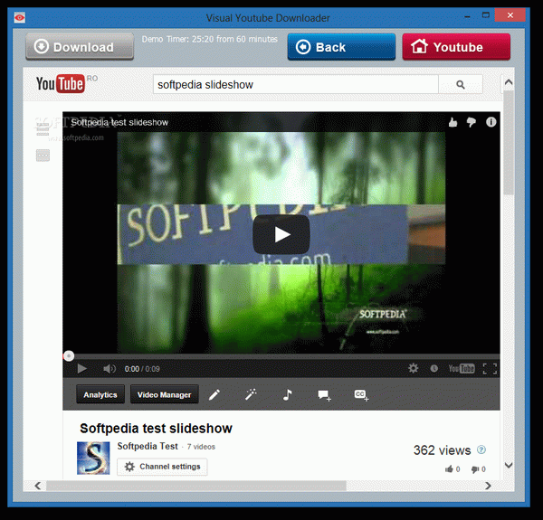Click the Softpedia test slideshow title in the player
The image size is (543, 520).
[119, 122]
